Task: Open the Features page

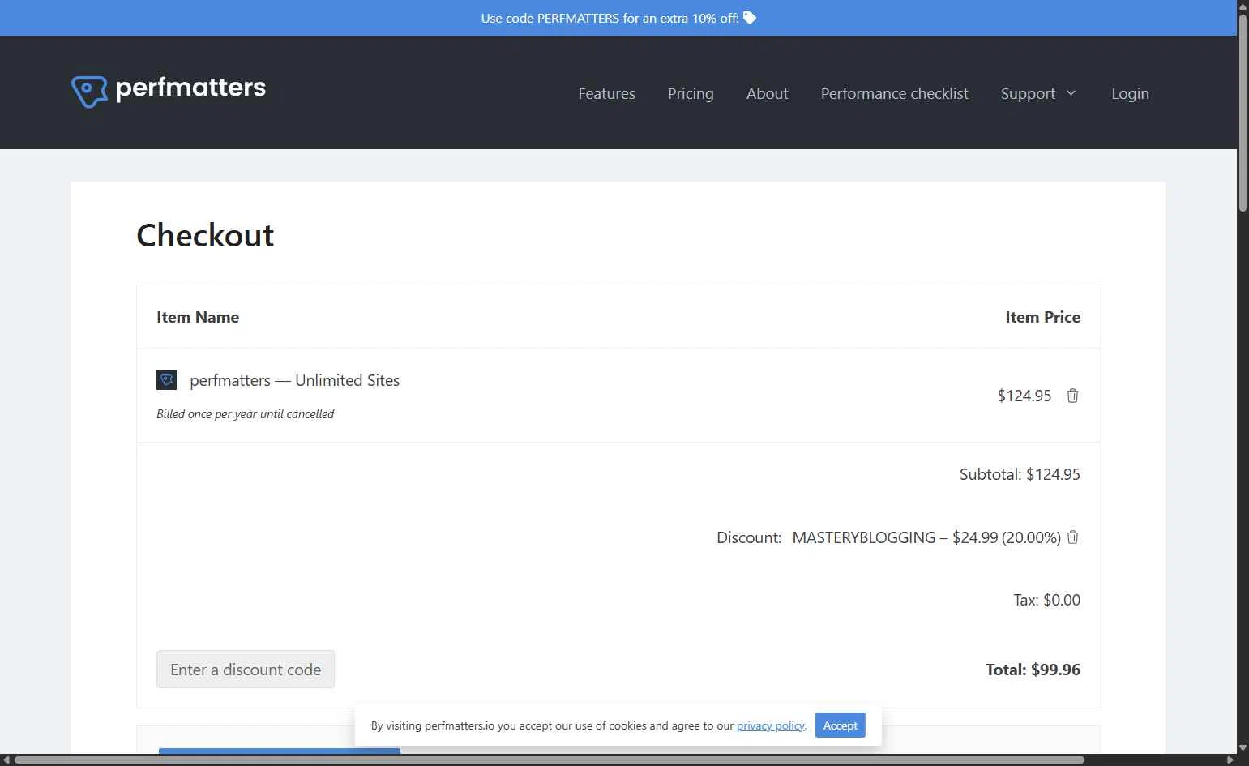Action: pos(606,93)
